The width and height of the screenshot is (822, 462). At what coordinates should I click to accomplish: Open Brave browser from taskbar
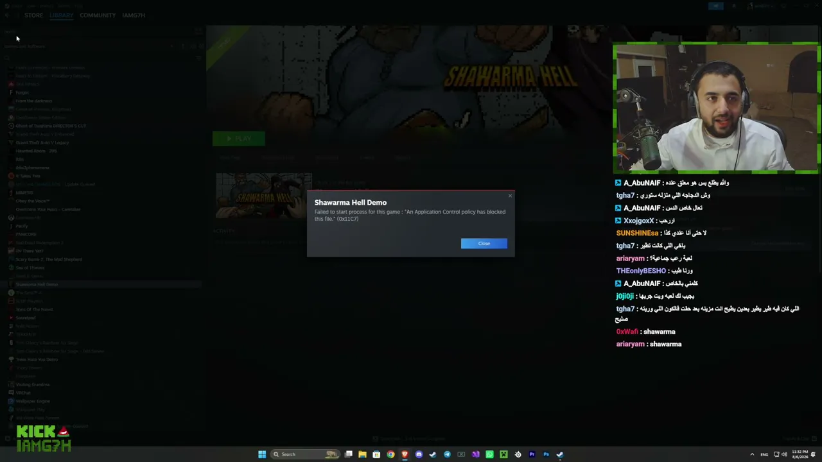tap(405, 454)
